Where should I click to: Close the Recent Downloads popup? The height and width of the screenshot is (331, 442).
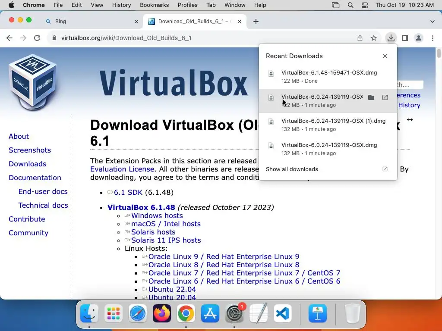[x=385, y=56]
